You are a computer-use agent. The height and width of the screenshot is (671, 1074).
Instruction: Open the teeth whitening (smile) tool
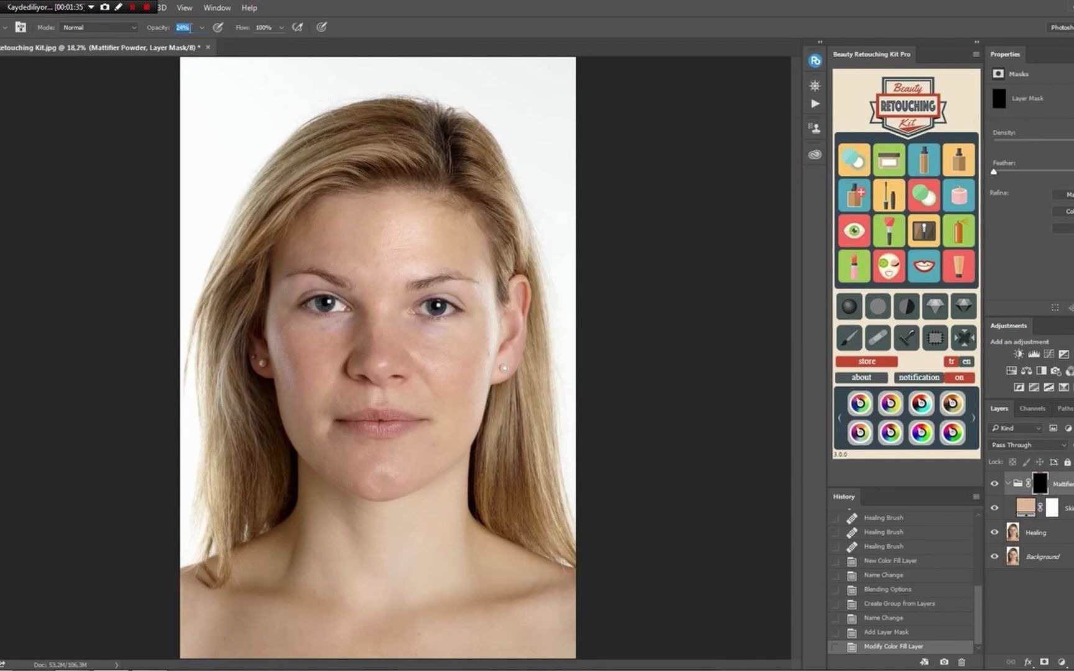(924, 267)
